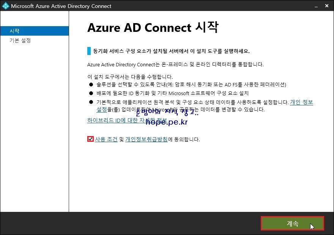This screenshot has height=235, width=334.
Task: Click the 솔루션을 선택할 수 있도록 bullet text
Action: point(191,85)
